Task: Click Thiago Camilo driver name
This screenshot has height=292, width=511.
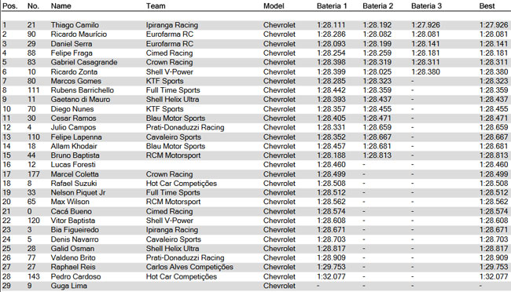Action: pos(75,25)
